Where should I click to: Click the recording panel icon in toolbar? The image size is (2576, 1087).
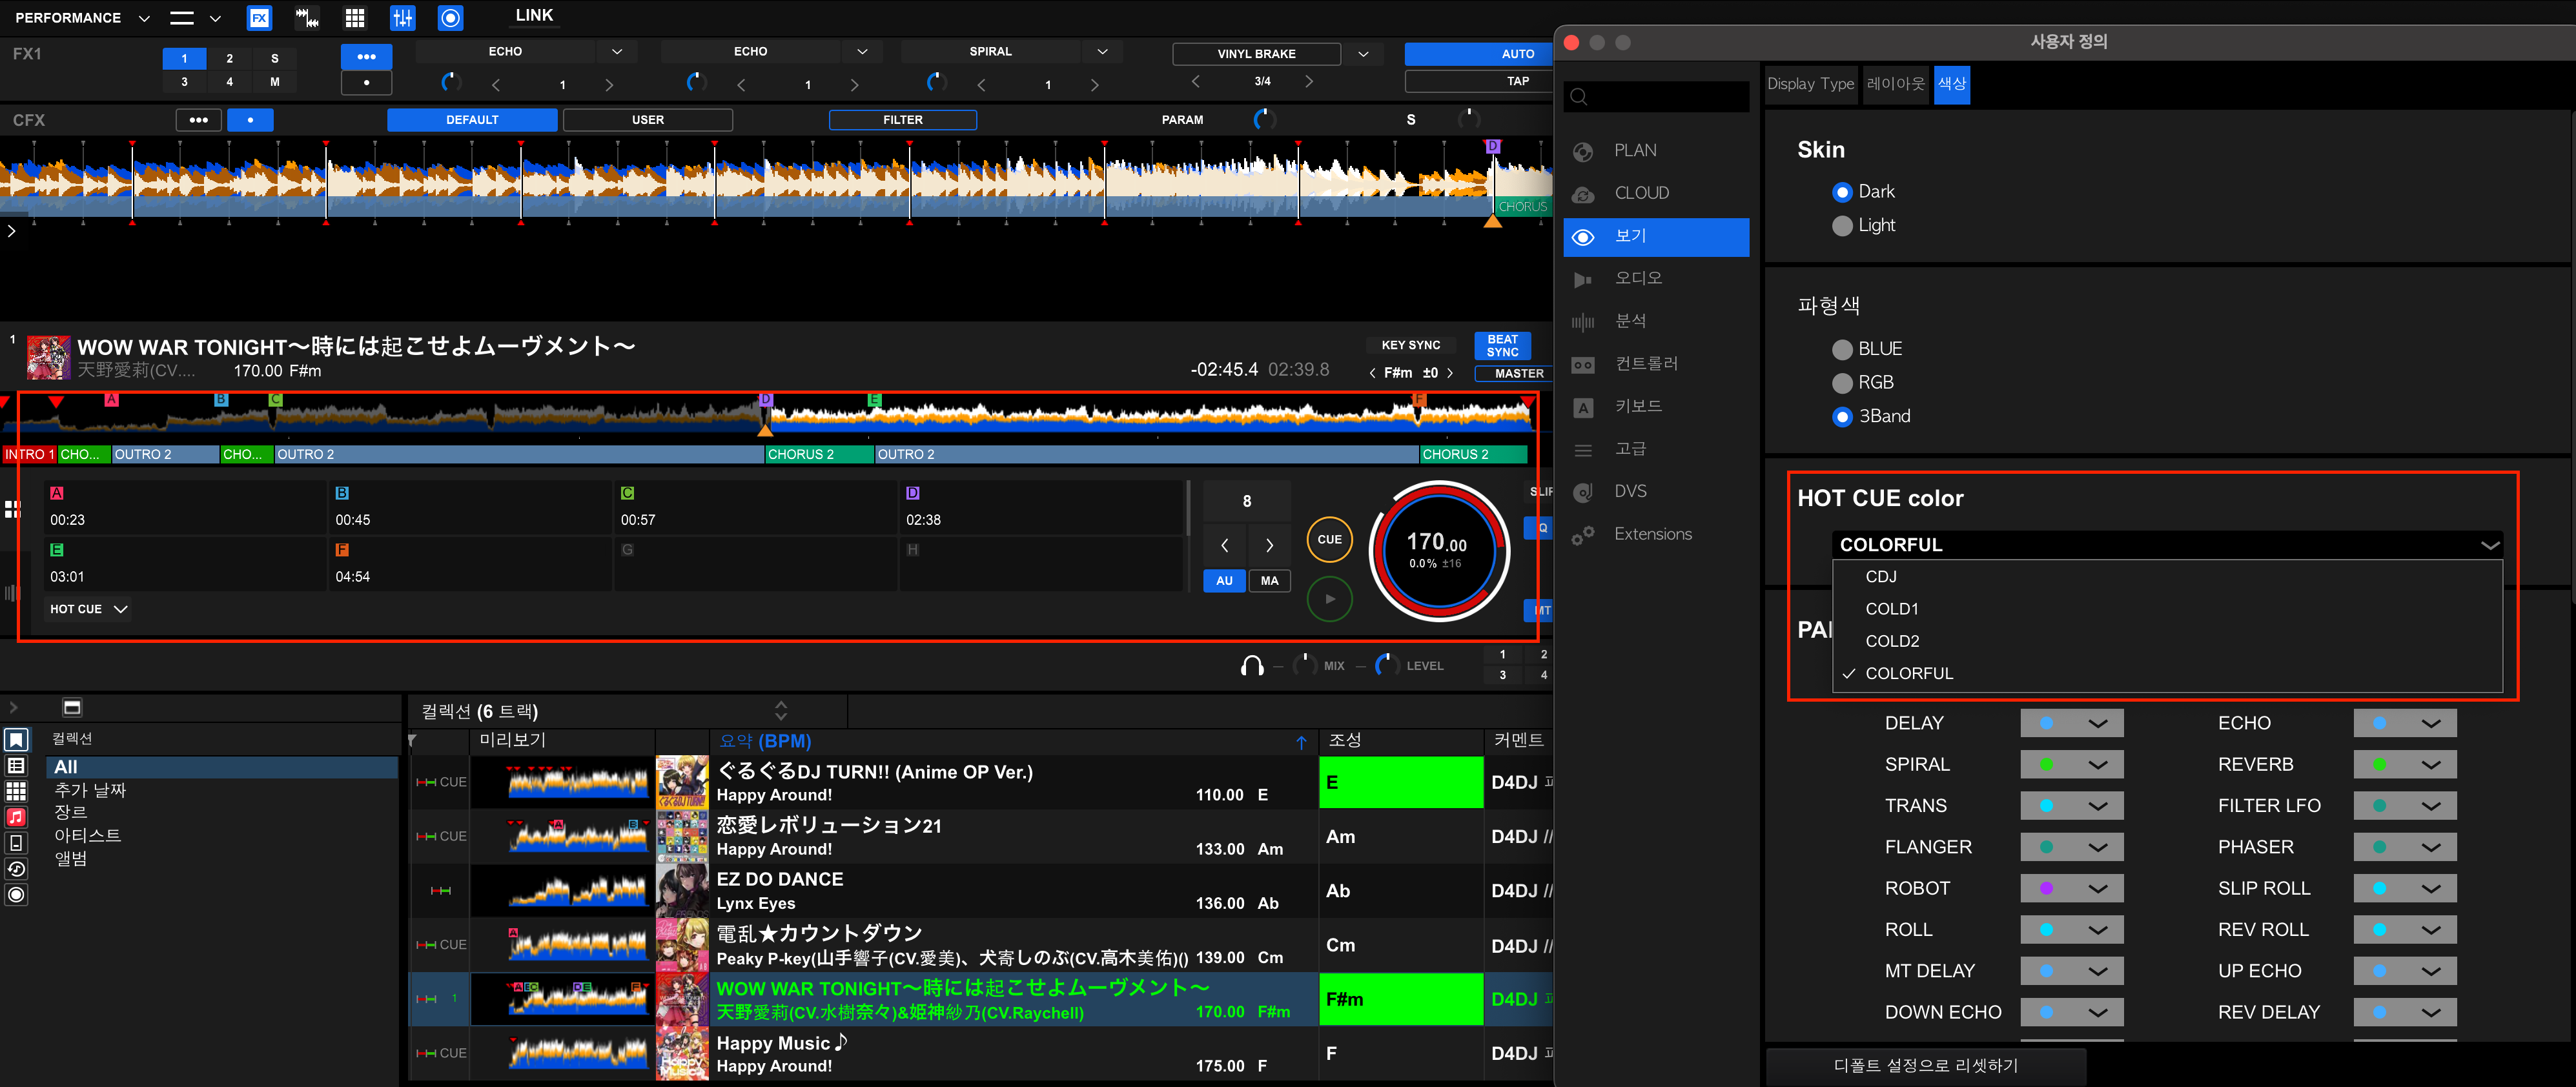click(451, 17)
